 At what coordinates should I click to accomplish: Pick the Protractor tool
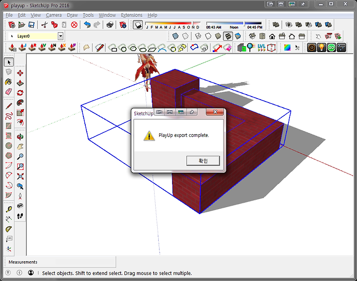pos(9,229)
